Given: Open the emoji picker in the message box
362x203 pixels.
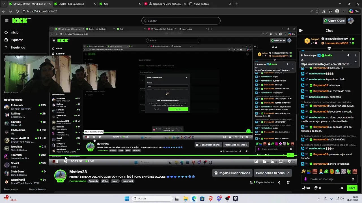Looking at the screenshot, I should (x=353, y=179).
